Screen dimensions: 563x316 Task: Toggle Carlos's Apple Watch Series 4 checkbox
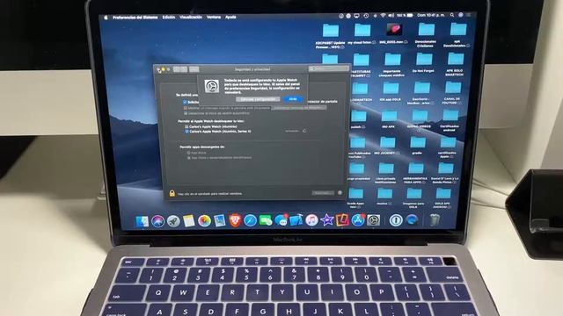(186, 132)
